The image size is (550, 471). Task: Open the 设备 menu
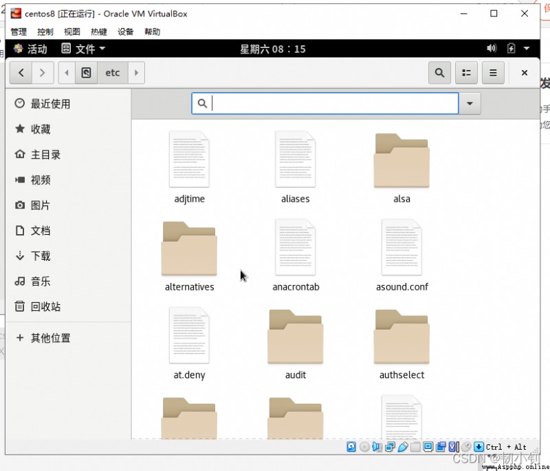click(x=125, y=32)
